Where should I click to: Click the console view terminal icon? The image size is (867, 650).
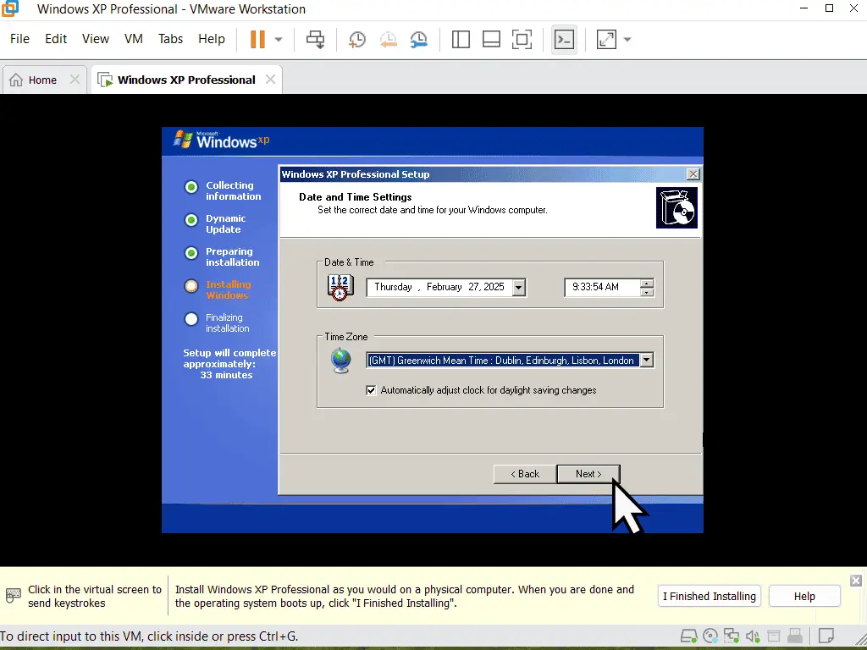tap(564, 39)
